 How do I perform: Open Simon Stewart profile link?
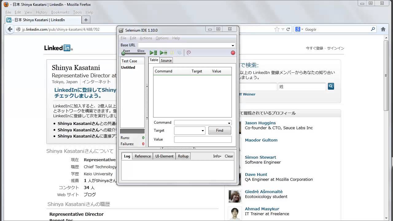point(260,157)
